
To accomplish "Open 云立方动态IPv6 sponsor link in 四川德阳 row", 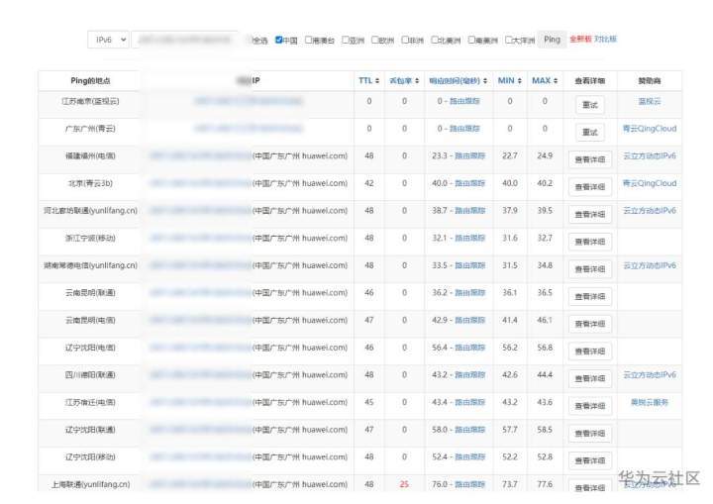I will [650, 375].
